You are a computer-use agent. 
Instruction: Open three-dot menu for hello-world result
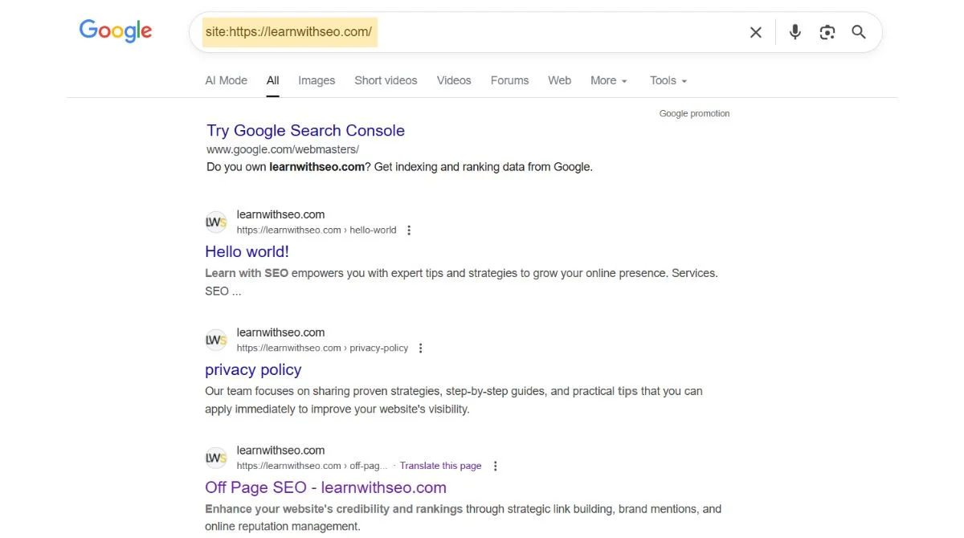coord(409,230)
